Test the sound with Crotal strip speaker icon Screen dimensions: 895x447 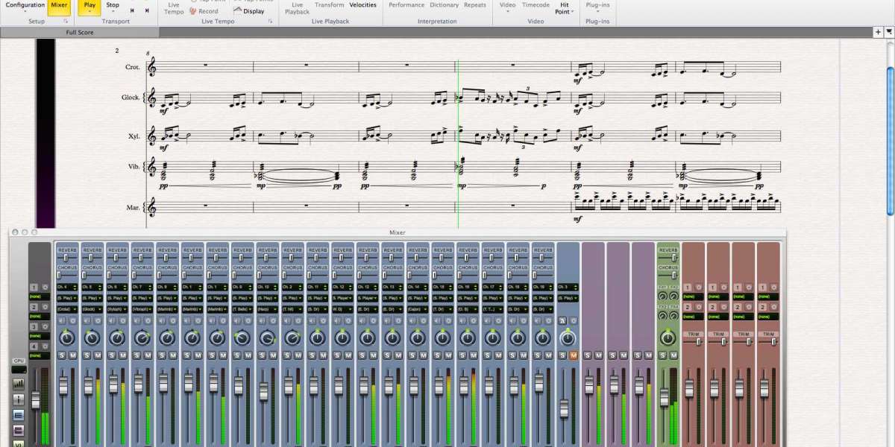point(61,321)
